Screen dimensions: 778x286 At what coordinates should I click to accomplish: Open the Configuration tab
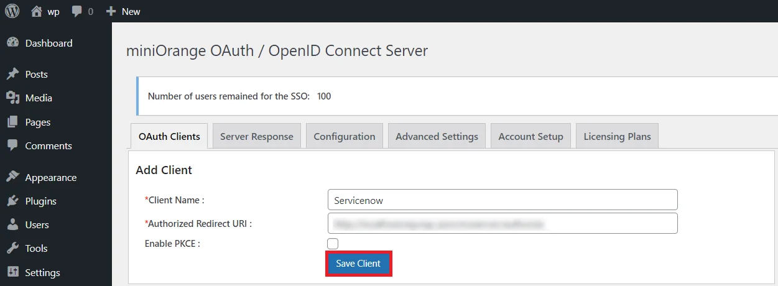tap(344, 136)
